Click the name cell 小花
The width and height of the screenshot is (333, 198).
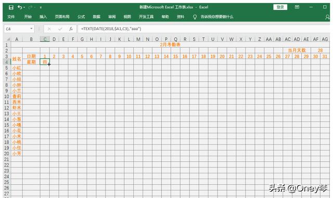17,131
